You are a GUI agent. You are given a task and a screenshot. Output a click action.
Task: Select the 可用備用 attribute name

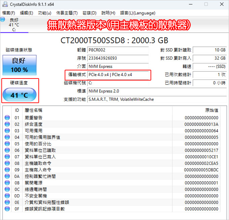point(34,131)
